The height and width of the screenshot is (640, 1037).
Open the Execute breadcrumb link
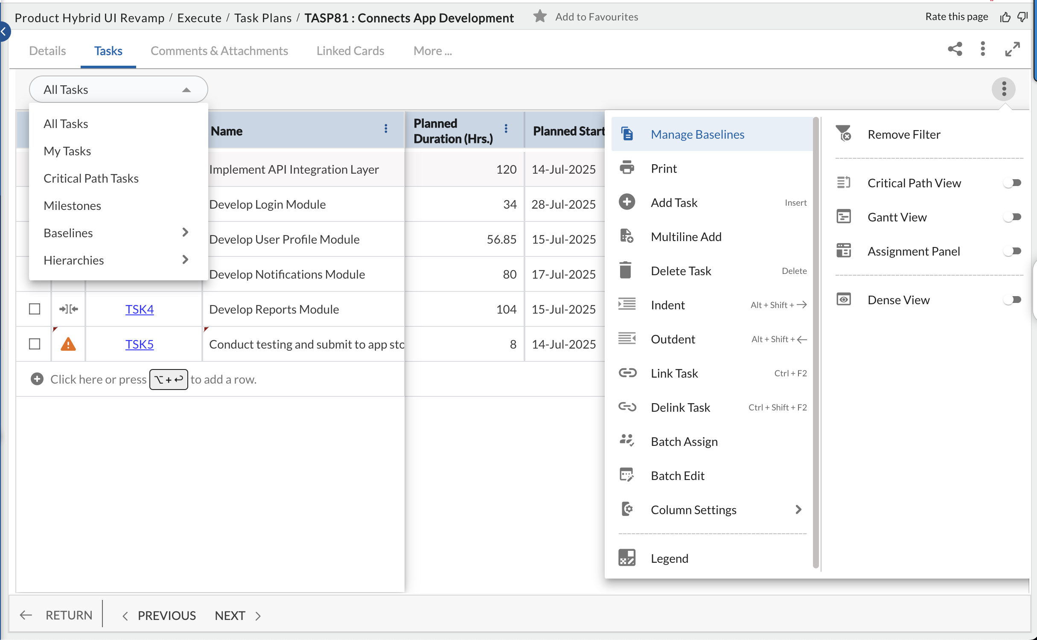point(199,18)
